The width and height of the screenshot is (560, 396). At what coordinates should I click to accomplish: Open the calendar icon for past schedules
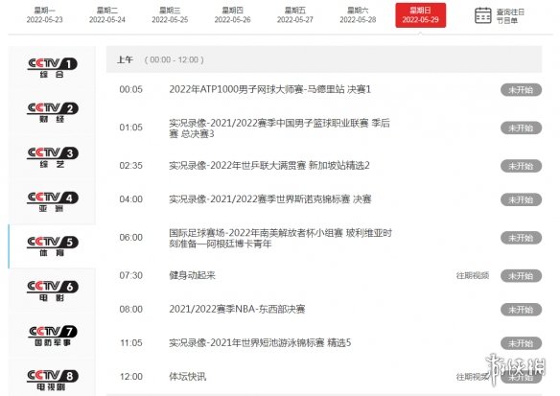pyautogui.click(x=483, y=15)
